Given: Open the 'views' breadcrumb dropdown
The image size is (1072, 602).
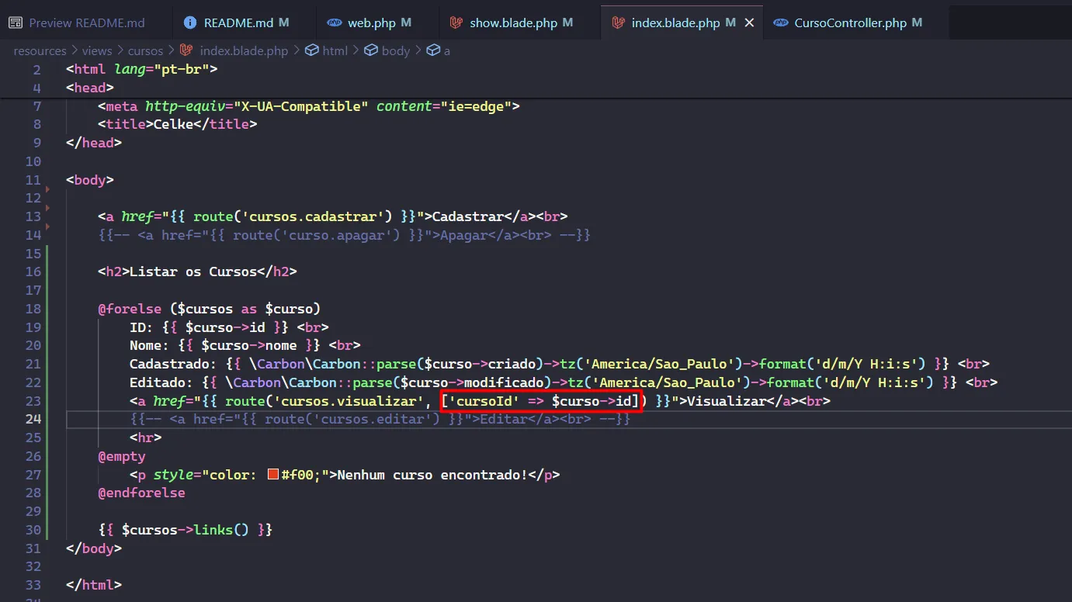Looking at the screenshot, I should pos(97,50).
